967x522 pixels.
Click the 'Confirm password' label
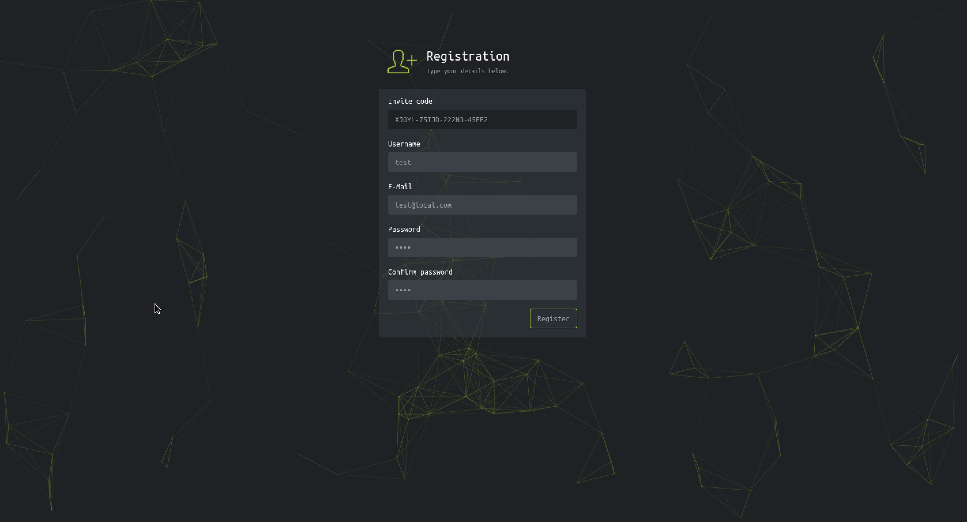coord(420,272)
